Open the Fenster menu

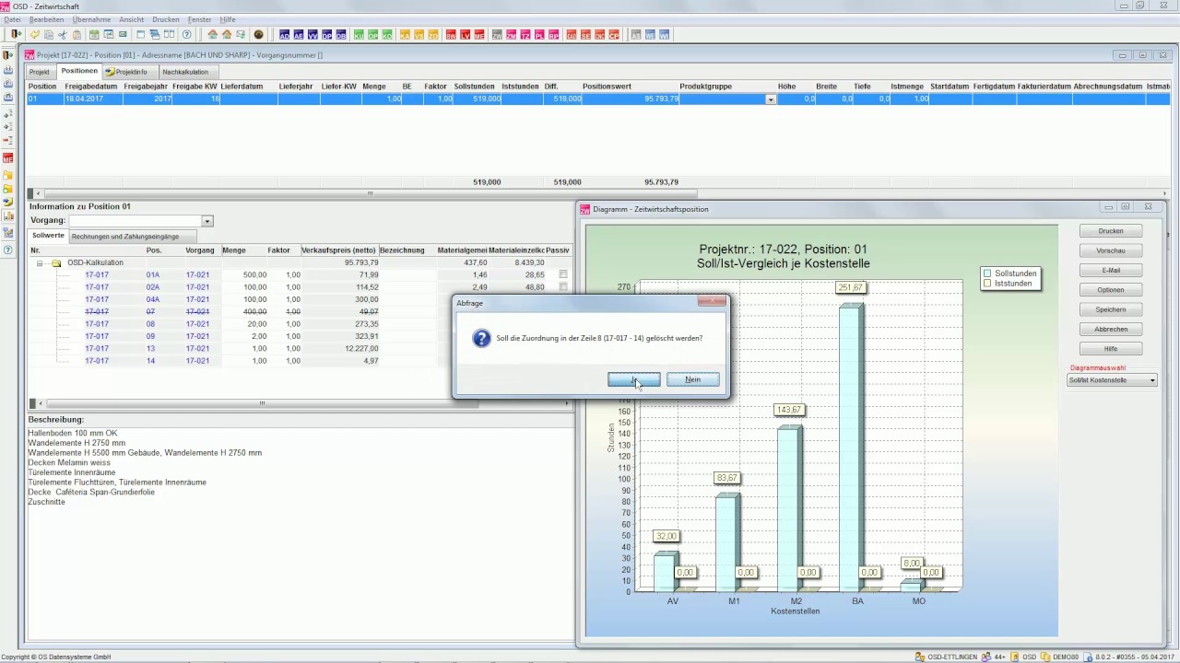pyautogui.click(x=199, y=19)
